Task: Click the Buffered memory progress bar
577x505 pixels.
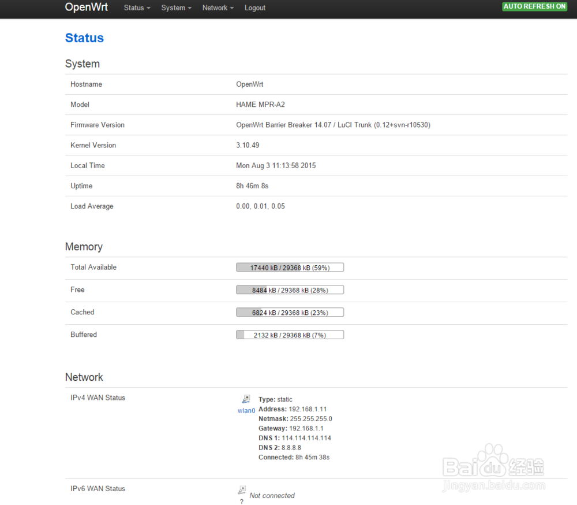Action: click(289, 335)
